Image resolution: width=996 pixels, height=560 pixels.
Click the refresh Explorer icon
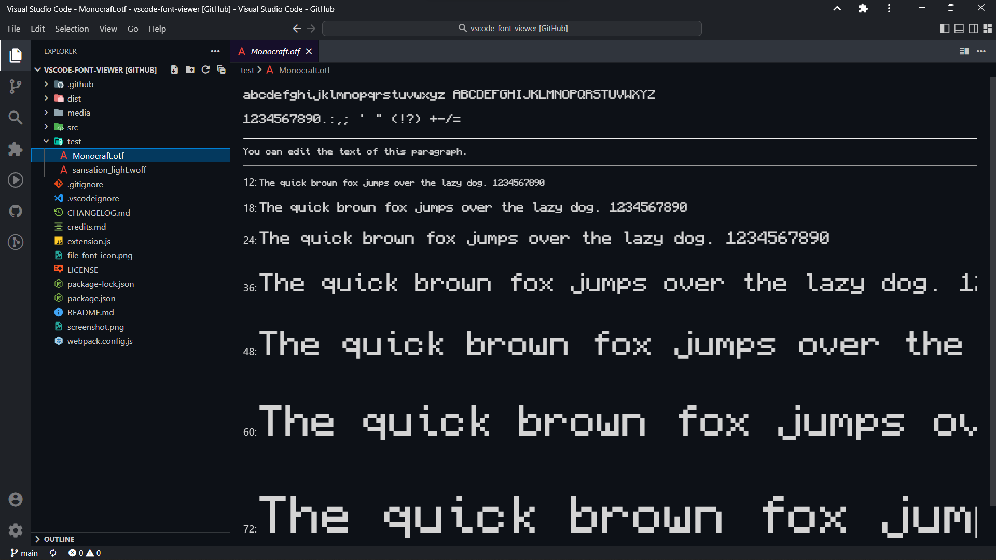205,70
